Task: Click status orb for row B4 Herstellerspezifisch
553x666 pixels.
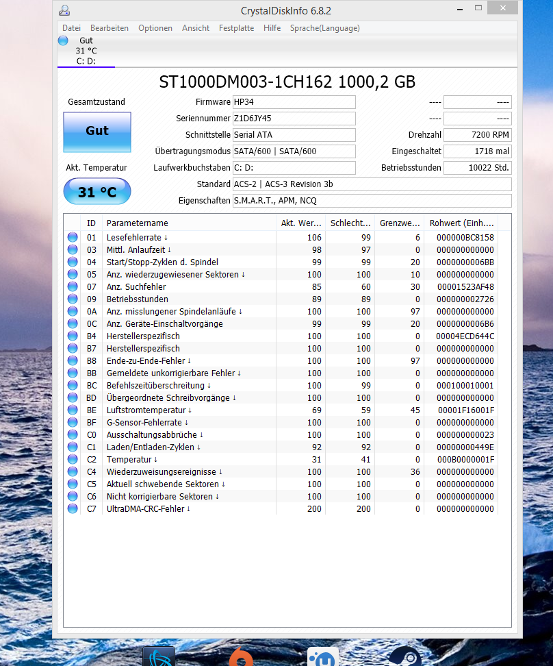Action: tap(73, 336)
